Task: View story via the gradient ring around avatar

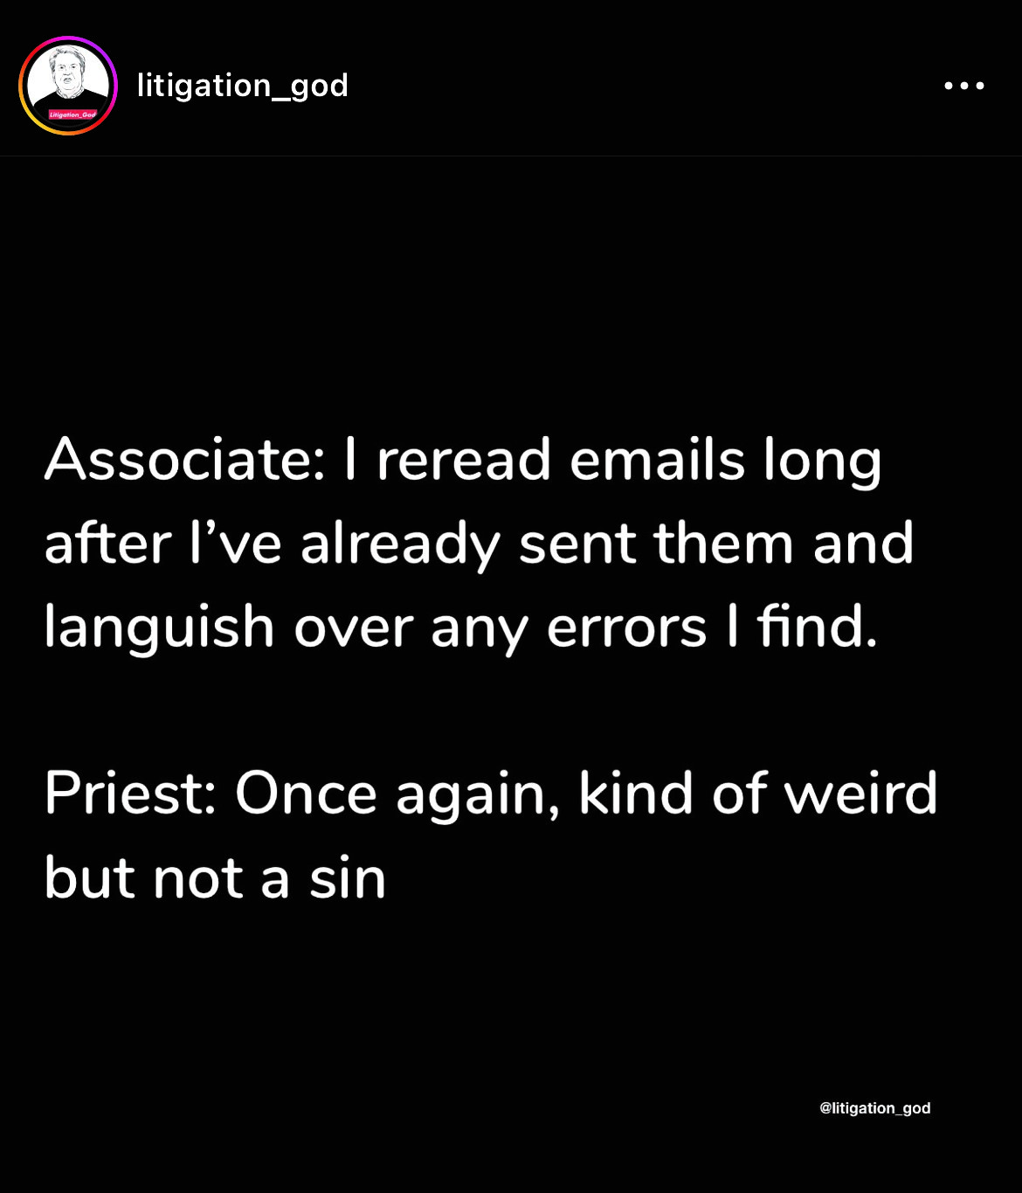Action: (68, 86)
